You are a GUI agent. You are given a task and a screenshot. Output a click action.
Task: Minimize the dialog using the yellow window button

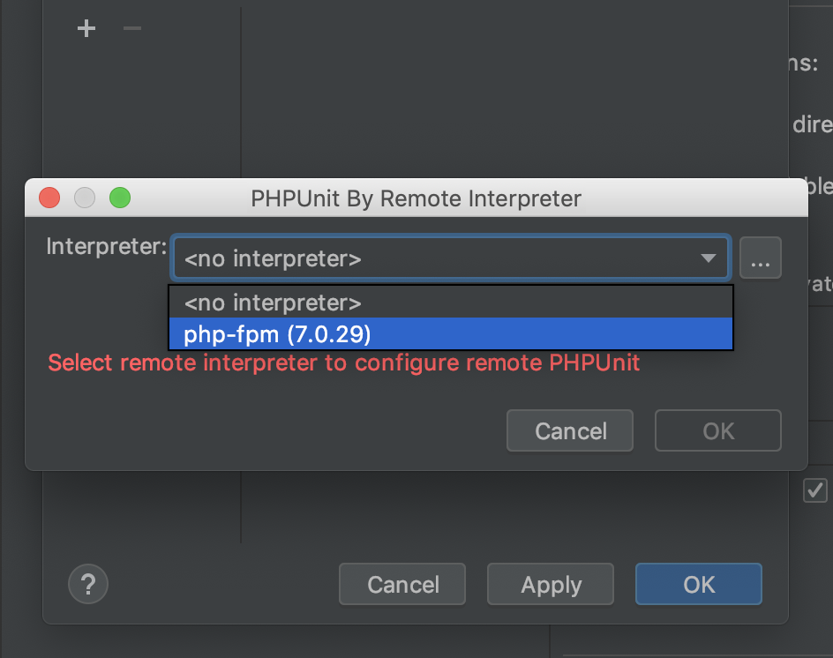[85, 198]
